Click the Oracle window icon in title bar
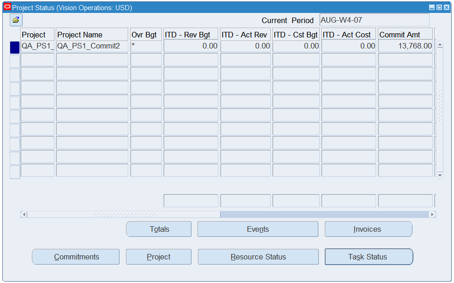The height and width of the screenshot is (283, 454). click(7, 7)
